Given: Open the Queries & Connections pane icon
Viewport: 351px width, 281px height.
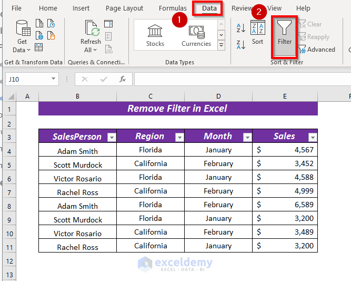Looking at the screenshot, I should 108,24.
